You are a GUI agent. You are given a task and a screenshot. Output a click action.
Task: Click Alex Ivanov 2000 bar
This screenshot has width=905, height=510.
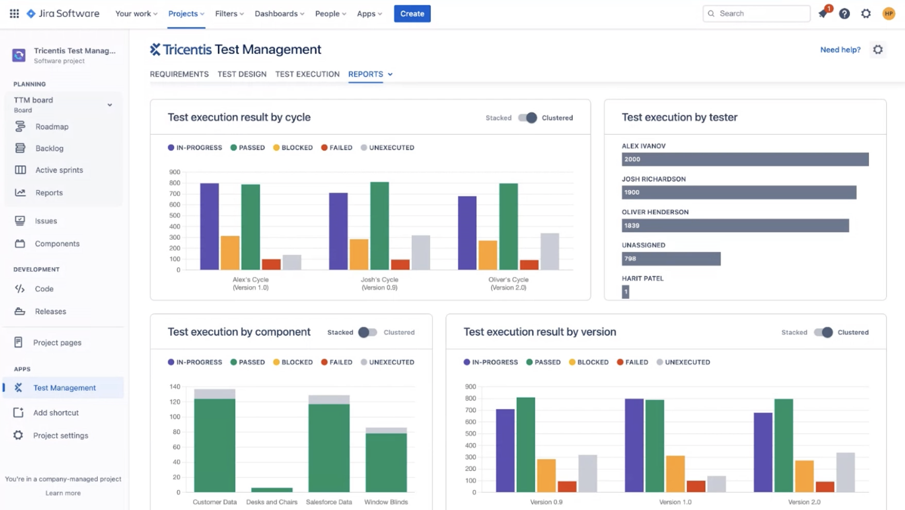745,159
